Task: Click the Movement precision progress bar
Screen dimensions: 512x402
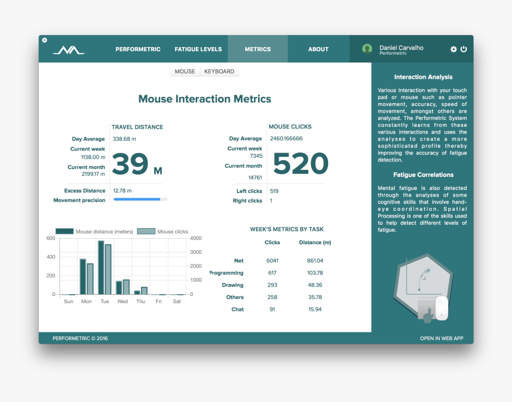Action: 140,200
